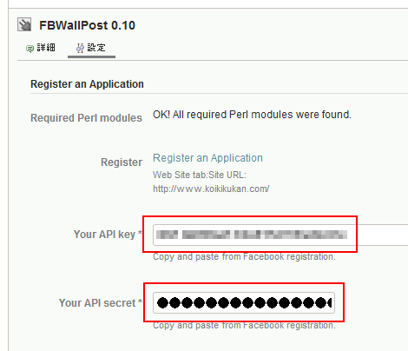408x351 pixels.
Task: Click the Register field label
Action: (122, 162)
